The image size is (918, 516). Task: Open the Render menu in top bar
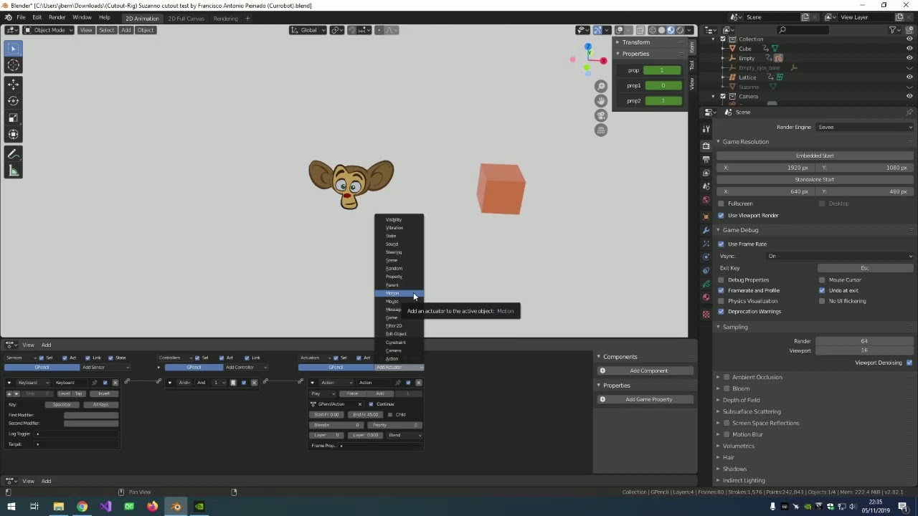point(57,18)
